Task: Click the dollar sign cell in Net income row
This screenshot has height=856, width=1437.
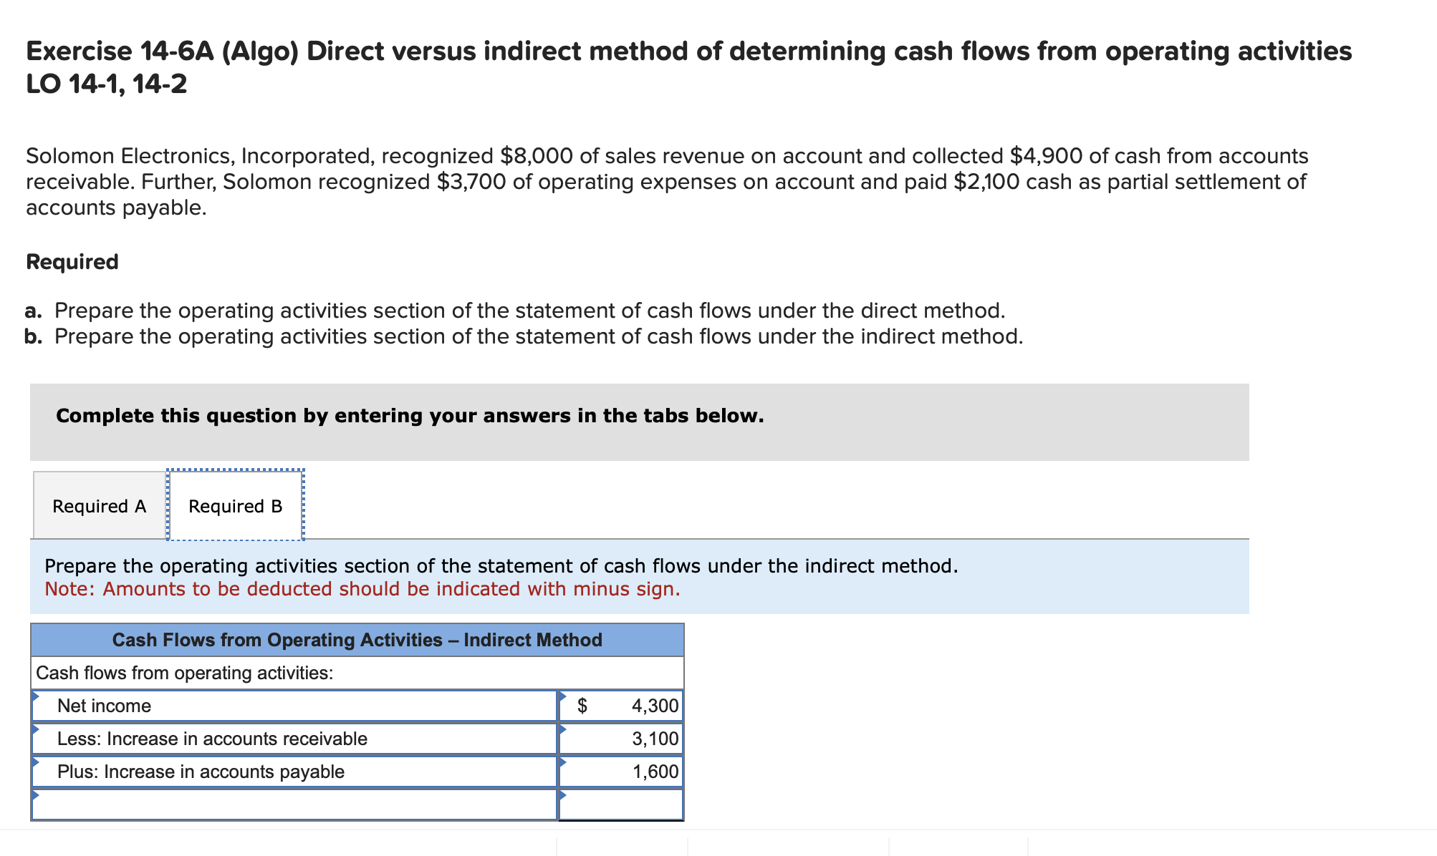Action: [x=582, y=706]
